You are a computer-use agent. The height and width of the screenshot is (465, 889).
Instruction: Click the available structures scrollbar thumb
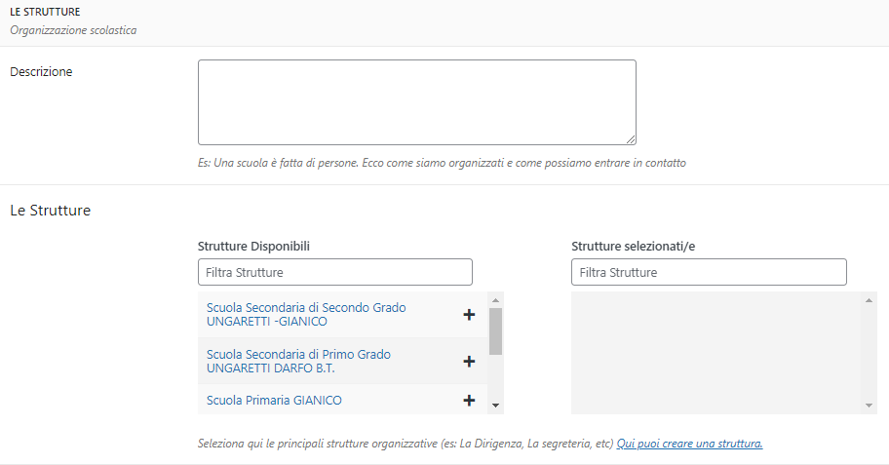click(x=495, y=331)
